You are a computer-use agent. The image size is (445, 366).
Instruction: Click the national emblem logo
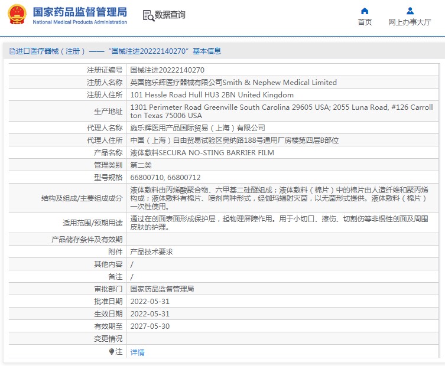click(x=17, y=14)
